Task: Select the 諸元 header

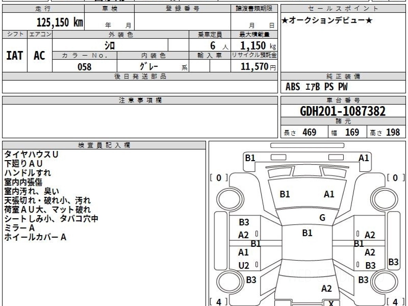Action: pyautogui.click(x=343, y=121)
